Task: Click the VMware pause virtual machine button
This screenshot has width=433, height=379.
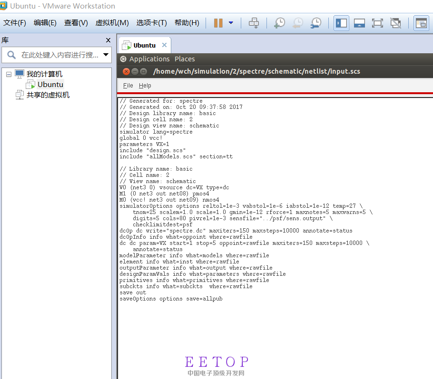Action: pyautogui.click(x=218, y=23)
